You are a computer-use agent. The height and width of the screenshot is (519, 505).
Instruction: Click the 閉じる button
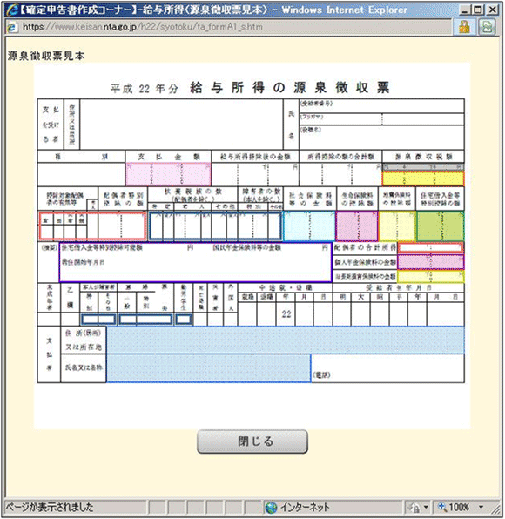(x=252, y=441)
